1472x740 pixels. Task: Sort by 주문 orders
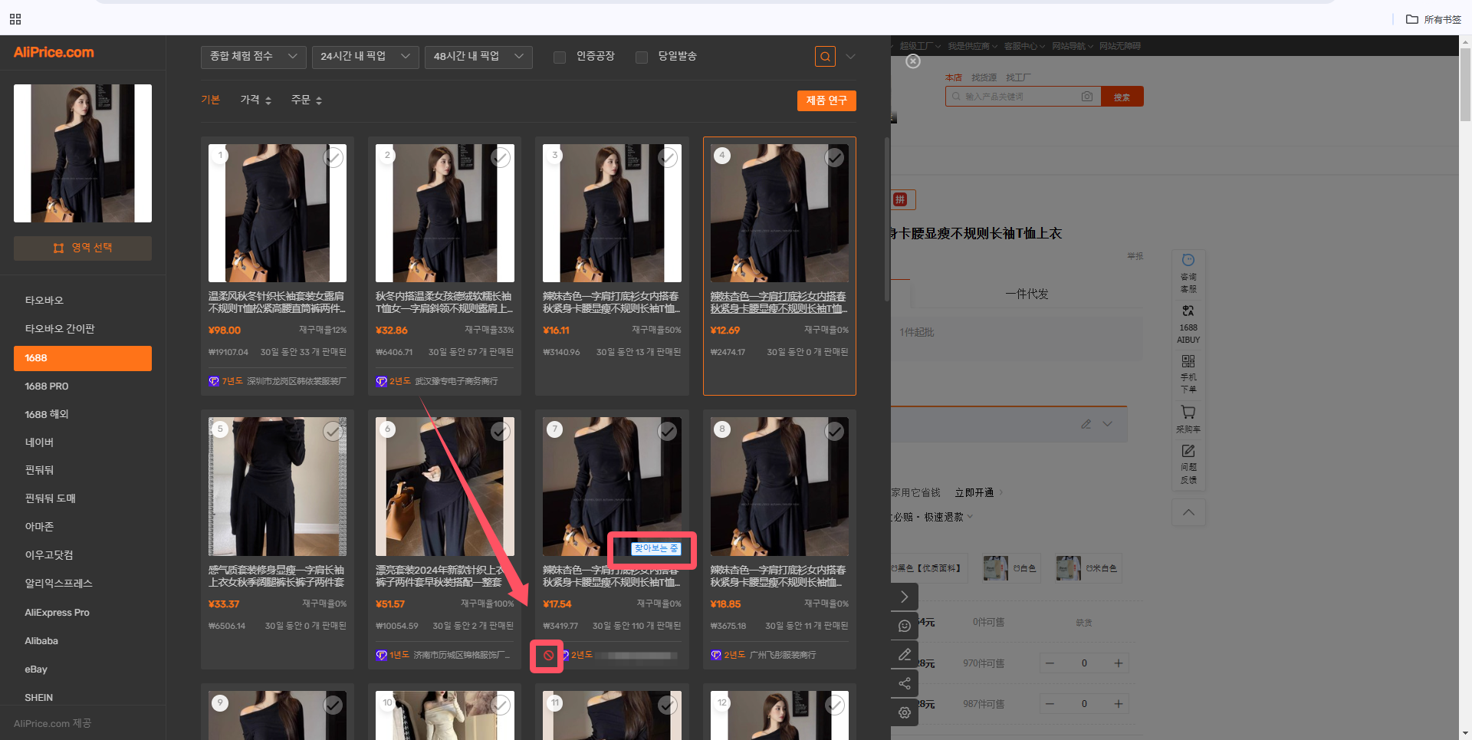pyautogui.click(x=307, y=100)
